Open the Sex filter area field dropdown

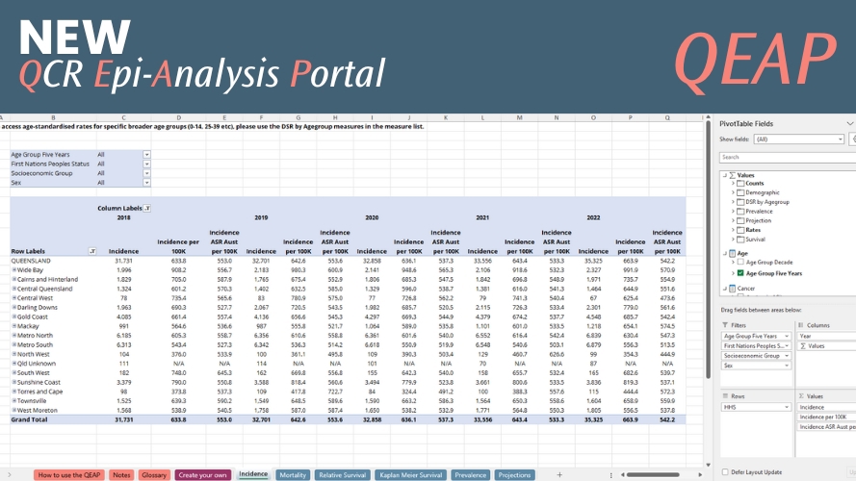click(x=787, y=366)
